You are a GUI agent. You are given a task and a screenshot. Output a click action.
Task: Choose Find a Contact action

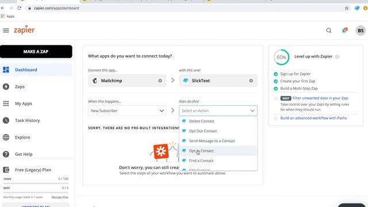pos(218,160)
